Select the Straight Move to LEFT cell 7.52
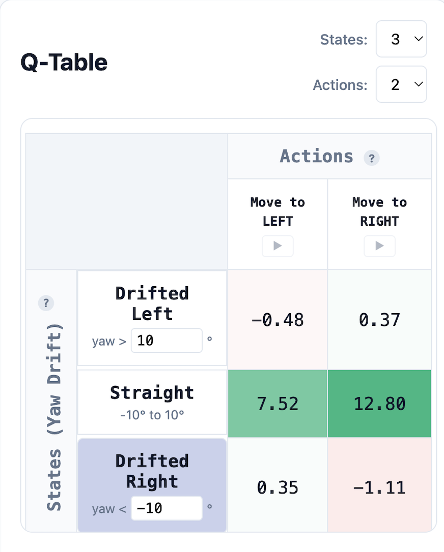Image resolution: width=444 pixels, height=552 pixels. [x=277, y=404]
